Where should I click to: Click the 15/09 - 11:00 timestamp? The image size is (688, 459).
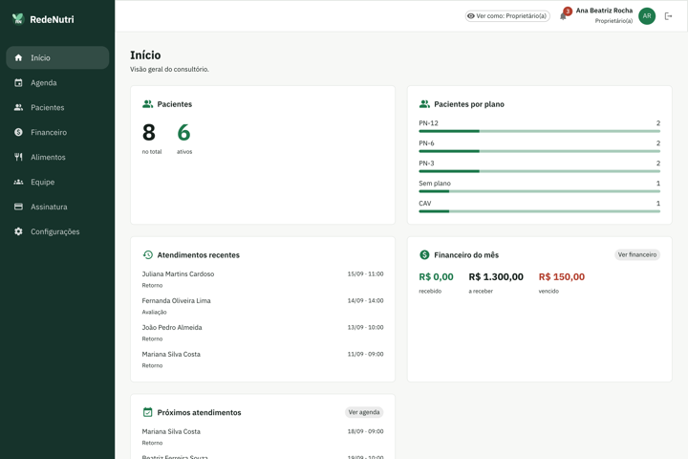pos(365,273)
